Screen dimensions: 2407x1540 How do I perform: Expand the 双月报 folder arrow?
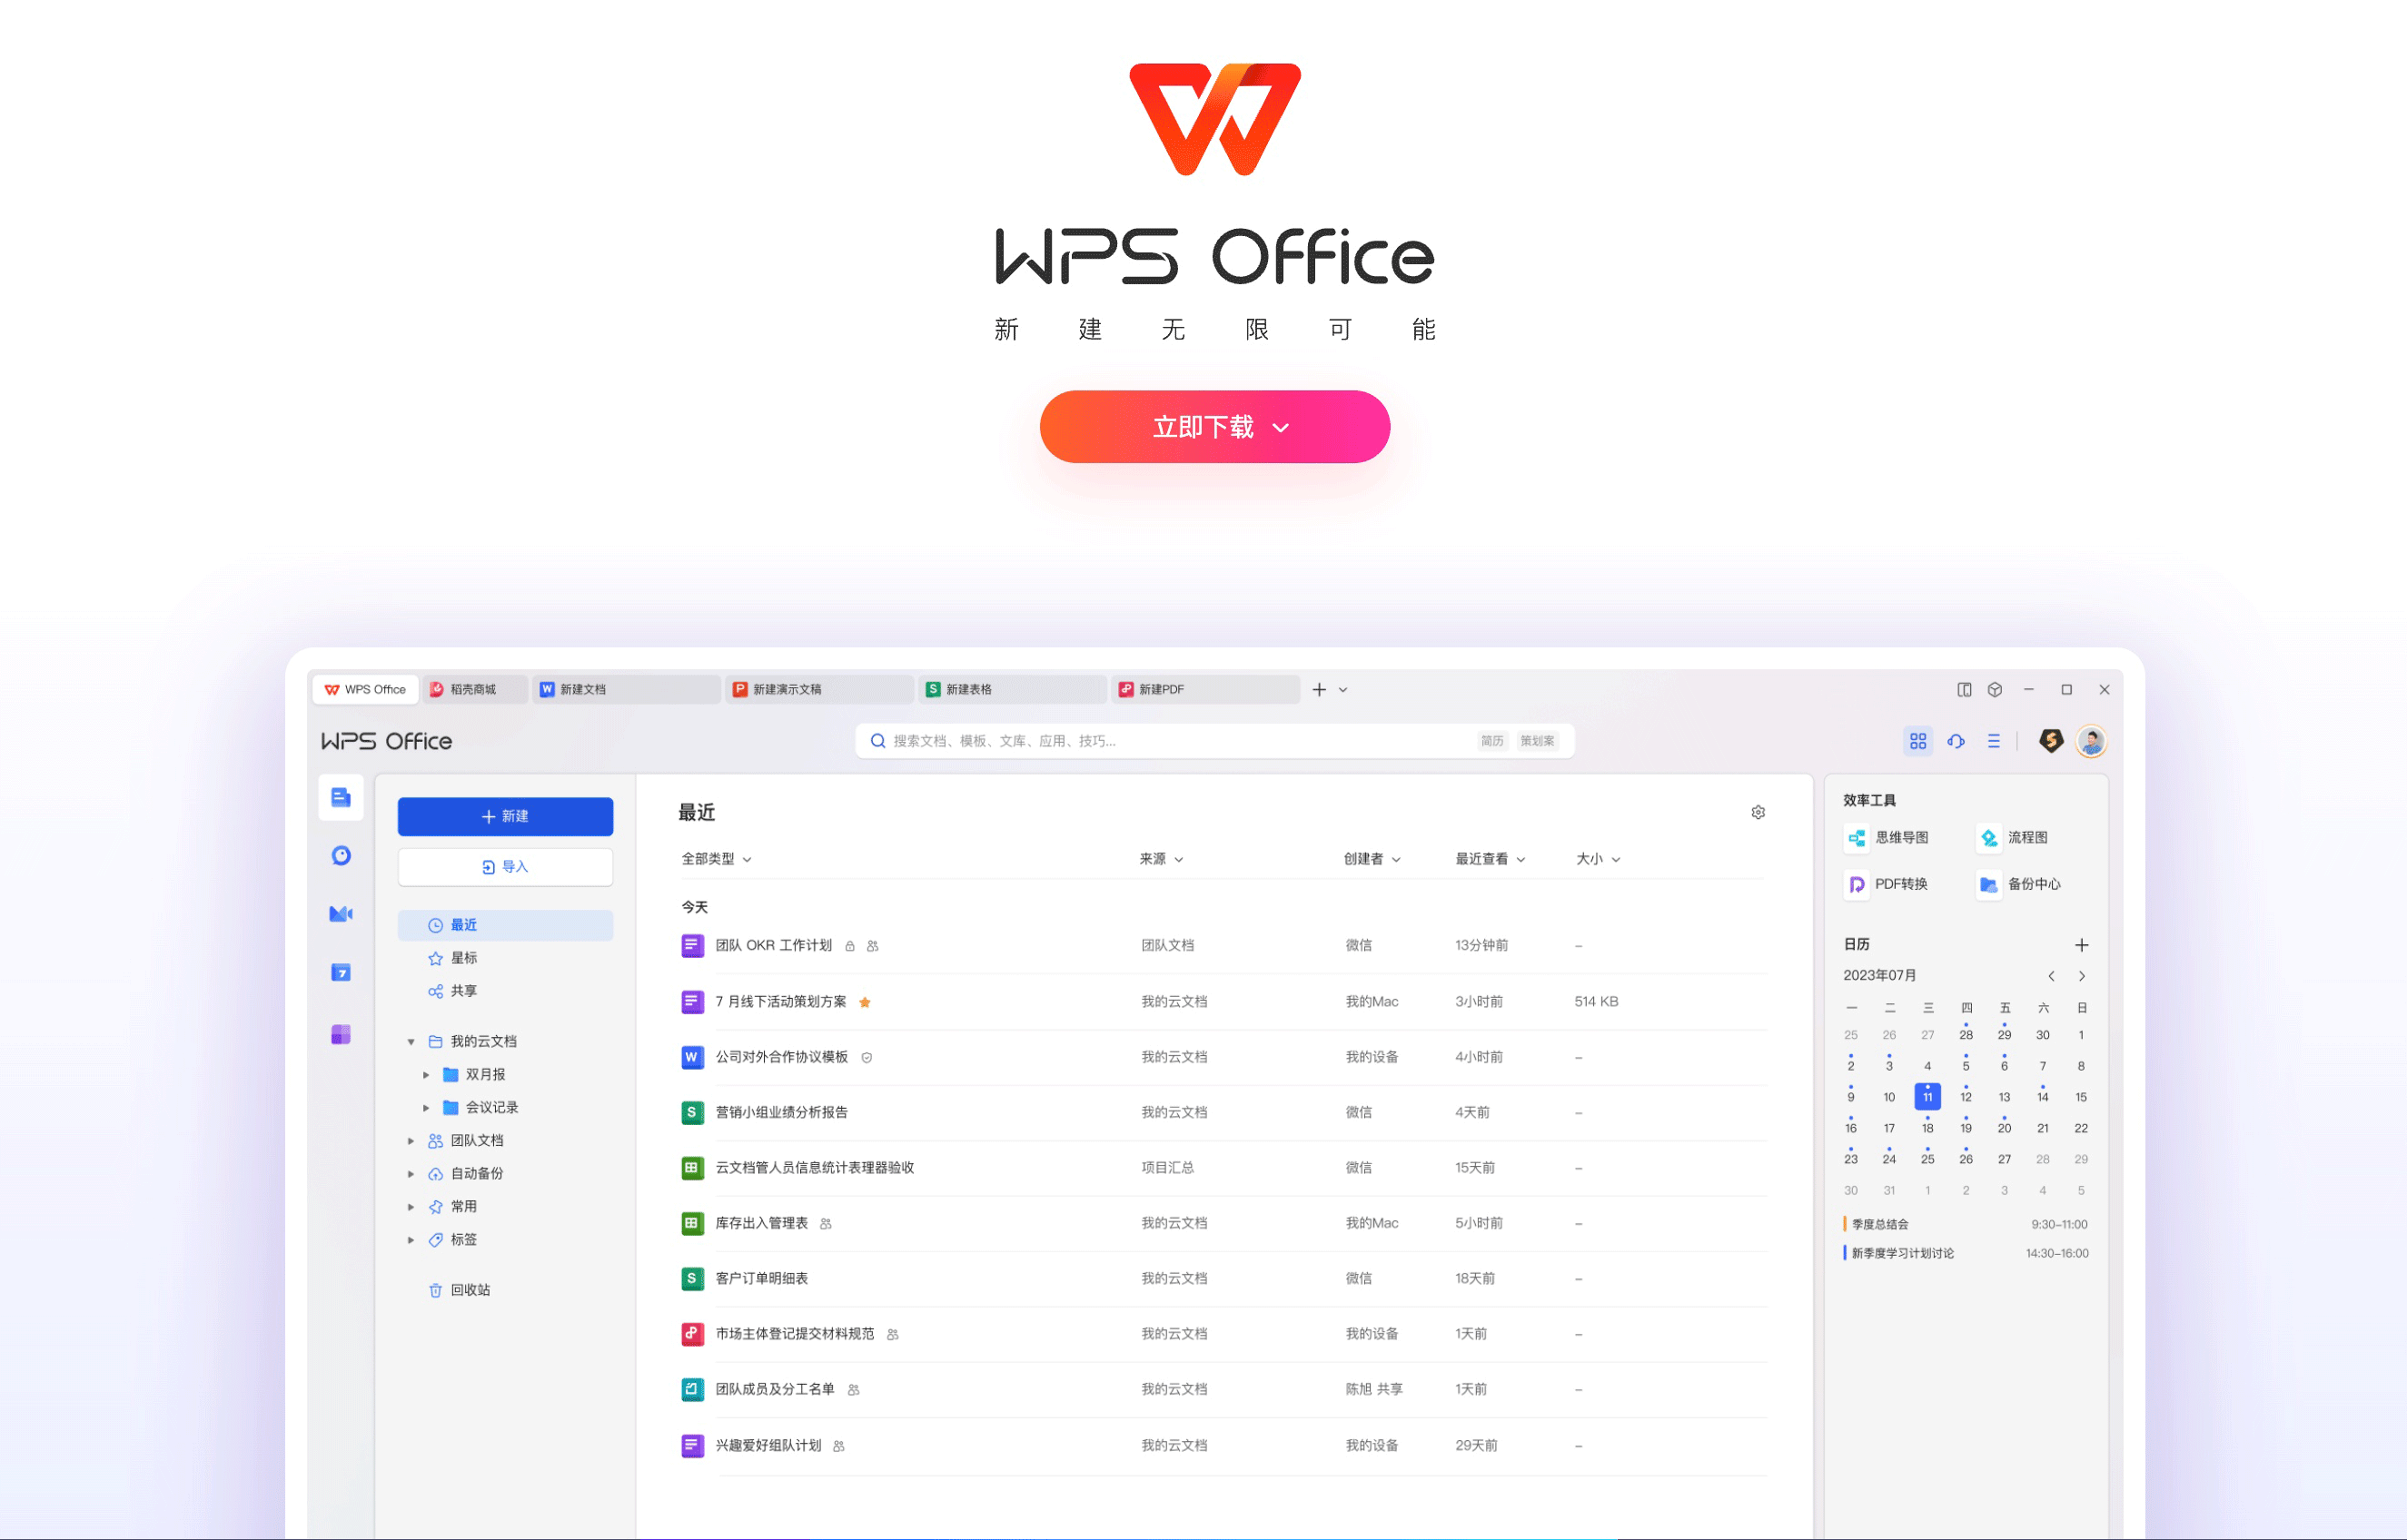tap(426, 1075)
